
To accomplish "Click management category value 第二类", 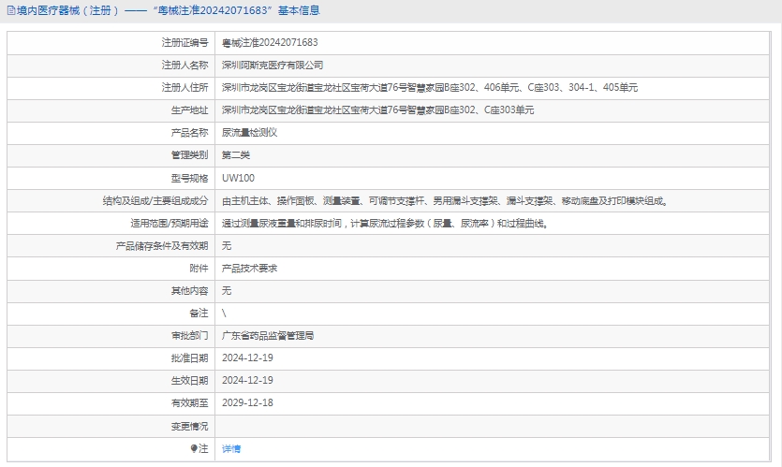I will pyautogui.click(x=236, y=154).
